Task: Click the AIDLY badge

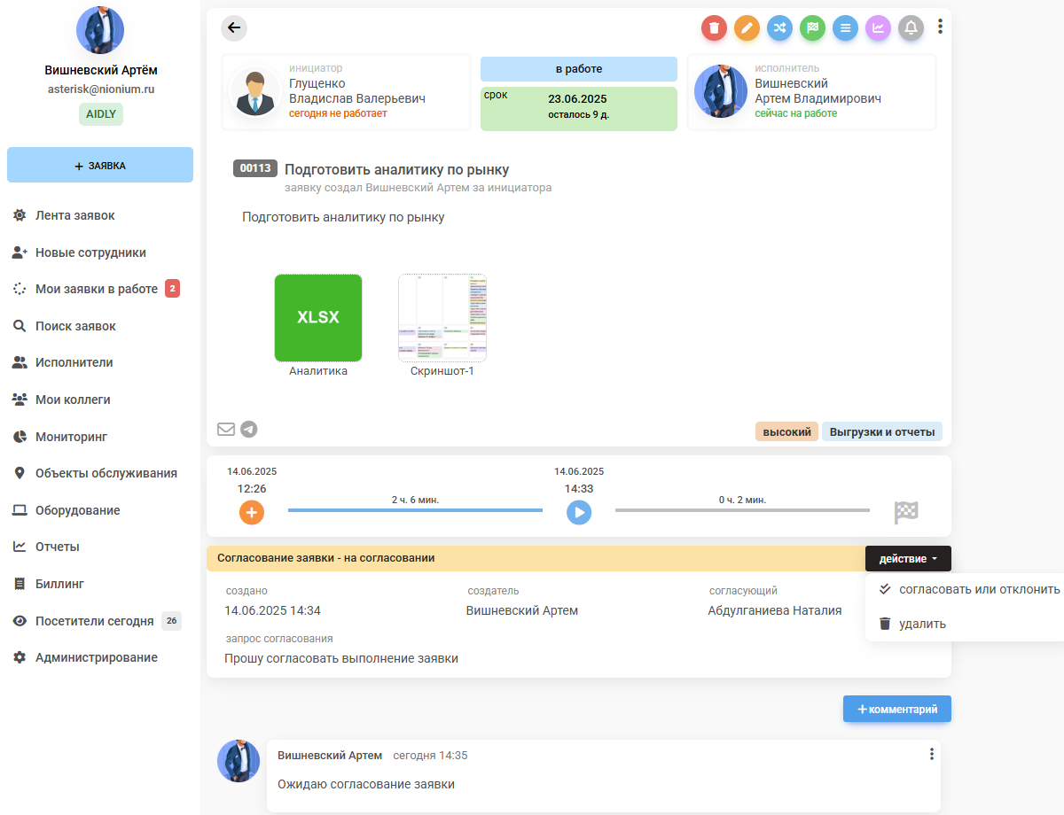Action: [x=100, y=114]
